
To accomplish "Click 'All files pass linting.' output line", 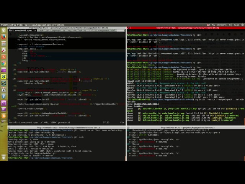I will click(x=140, y=65).
